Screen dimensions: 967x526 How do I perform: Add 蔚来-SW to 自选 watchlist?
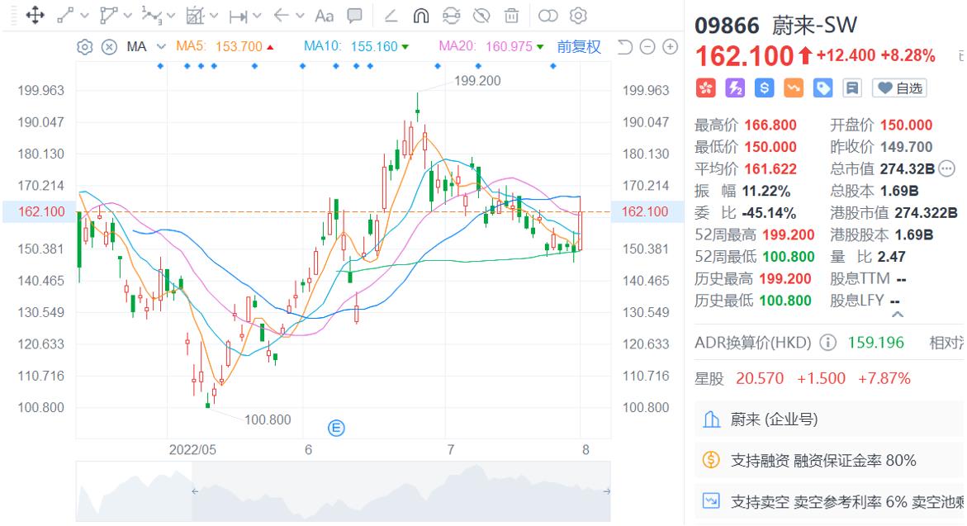coord(898,88)
